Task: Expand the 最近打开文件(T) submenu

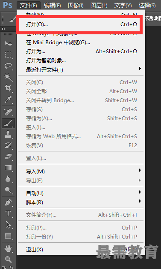Action: [81, 70]
